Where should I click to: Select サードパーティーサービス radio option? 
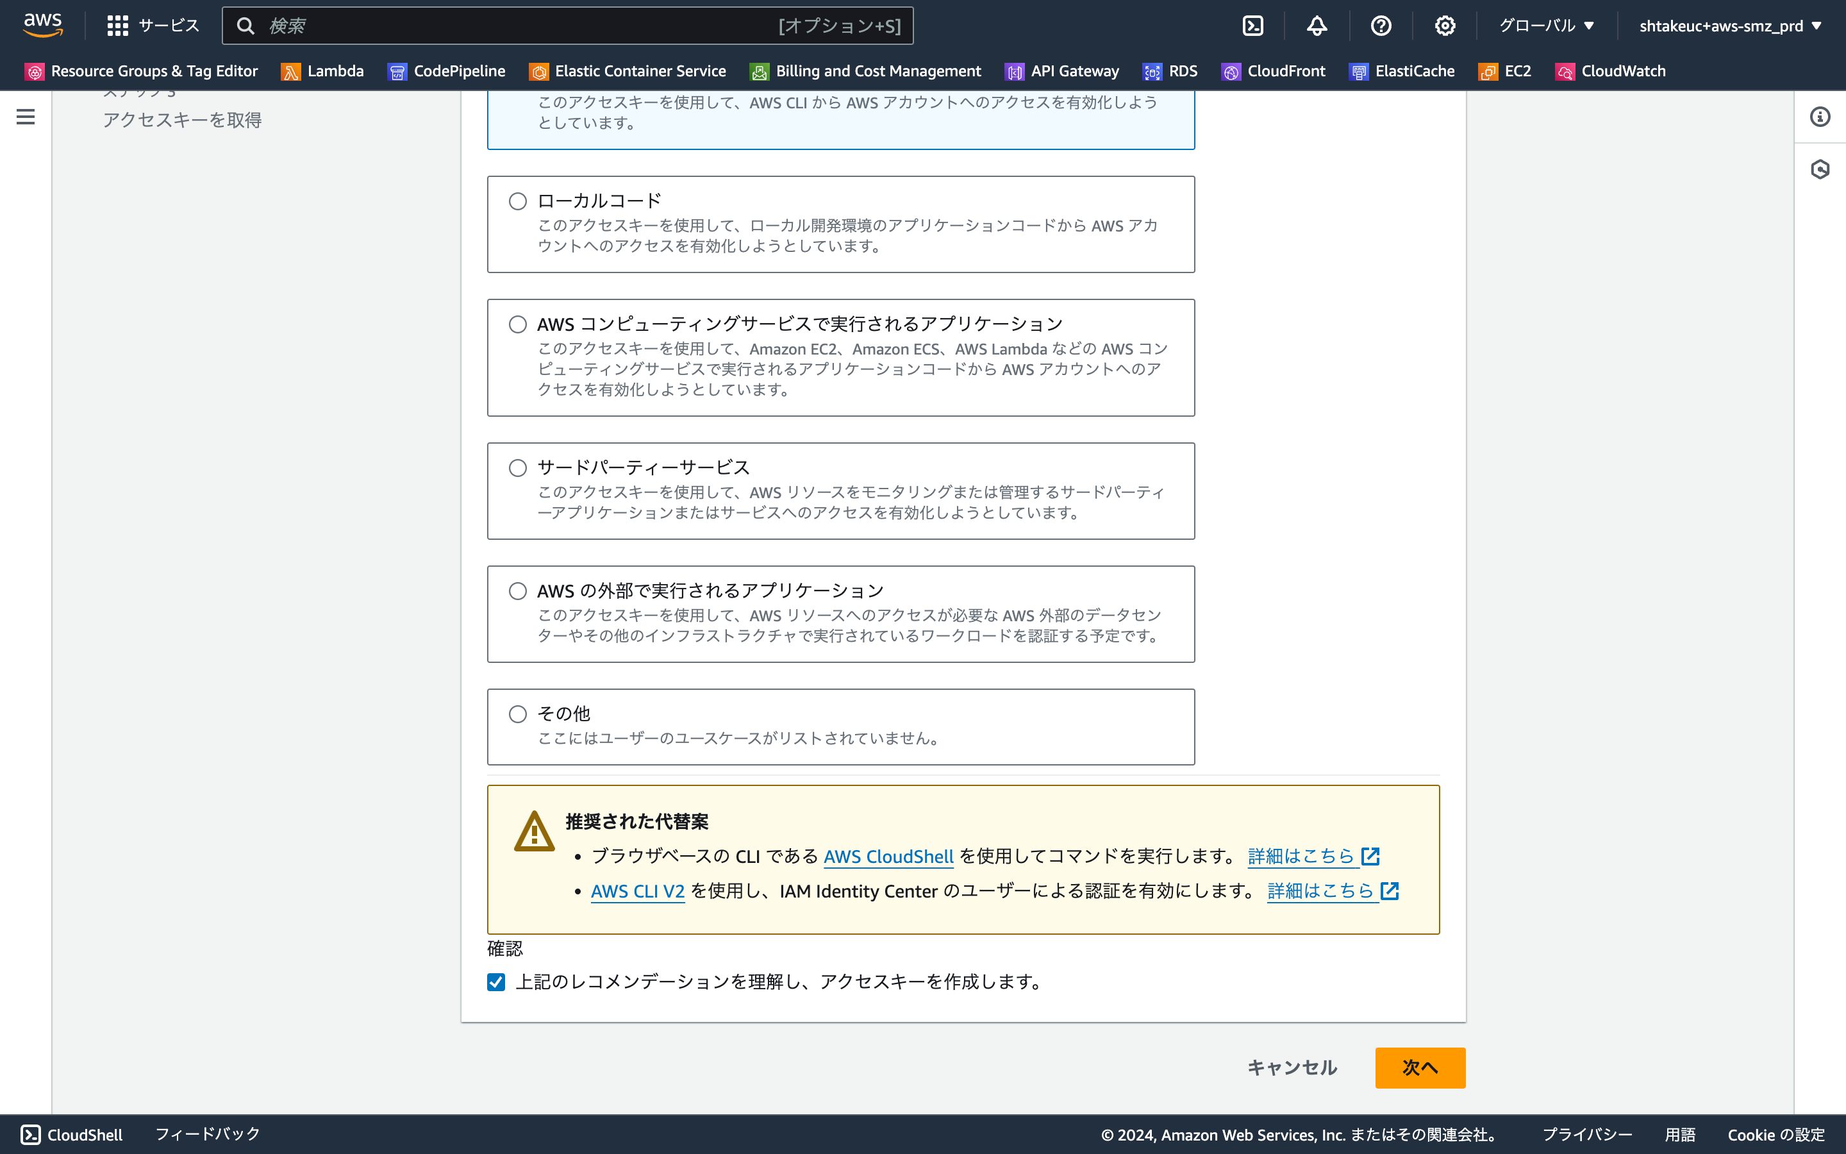tap(518, 468)
